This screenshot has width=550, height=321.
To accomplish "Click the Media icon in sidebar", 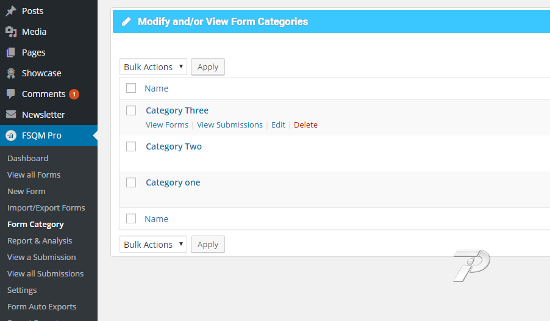I will [x=11, y=32].
